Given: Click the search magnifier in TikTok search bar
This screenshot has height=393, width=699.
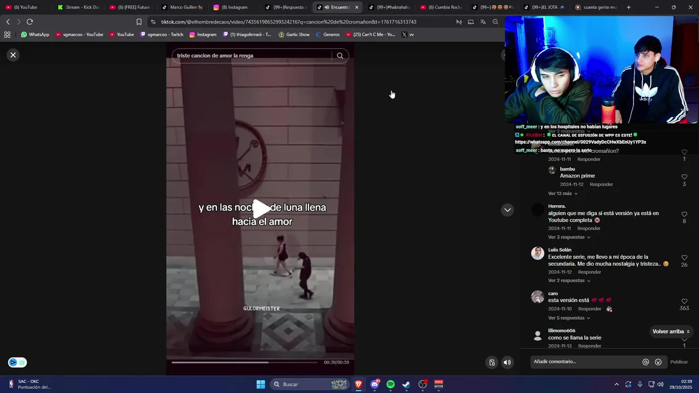Looking at the screenshot, I should coord(340,56).
